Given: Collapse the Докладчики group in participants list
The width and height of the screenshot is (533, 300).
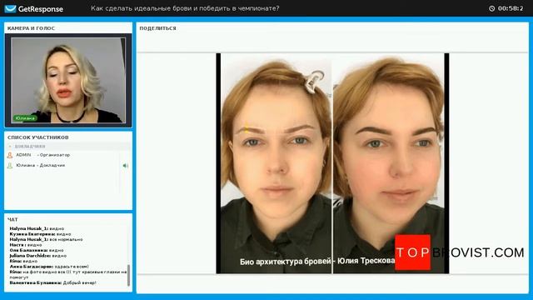Looking at the screenshot, I should point(10,147).
